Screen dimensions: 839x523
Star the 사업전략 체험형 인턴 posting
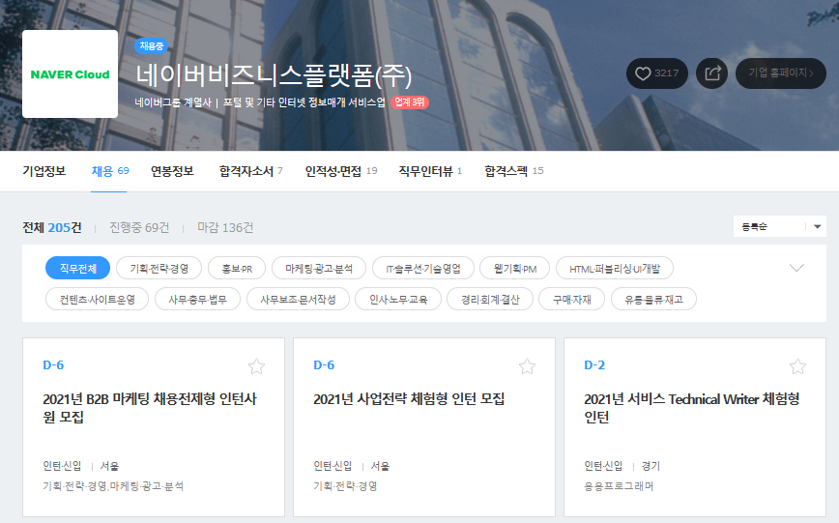point(527,365)
